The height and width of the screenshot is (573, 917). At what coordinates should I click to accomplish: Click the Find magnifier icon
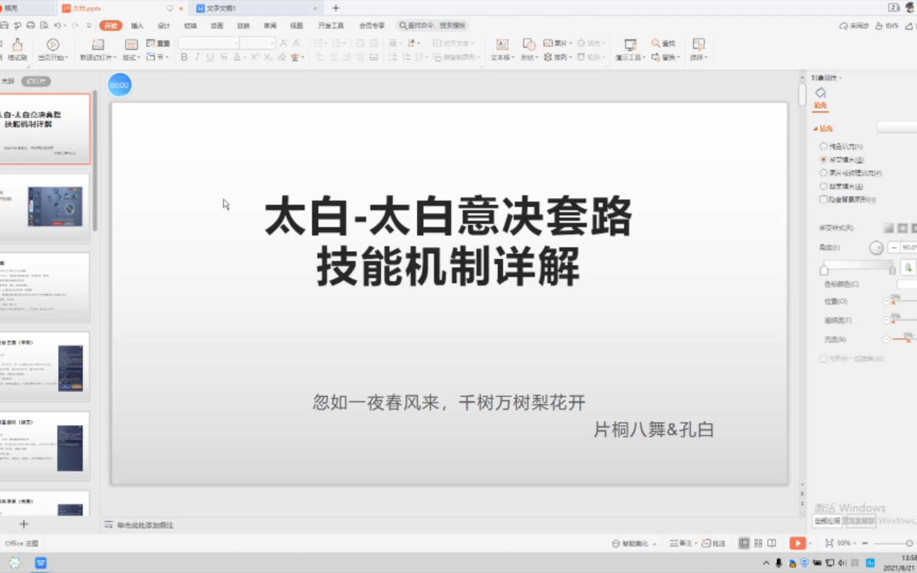656,43
